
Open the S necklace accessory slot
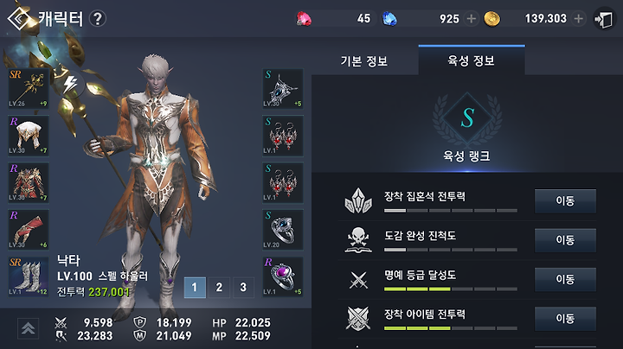pos(283,88)
